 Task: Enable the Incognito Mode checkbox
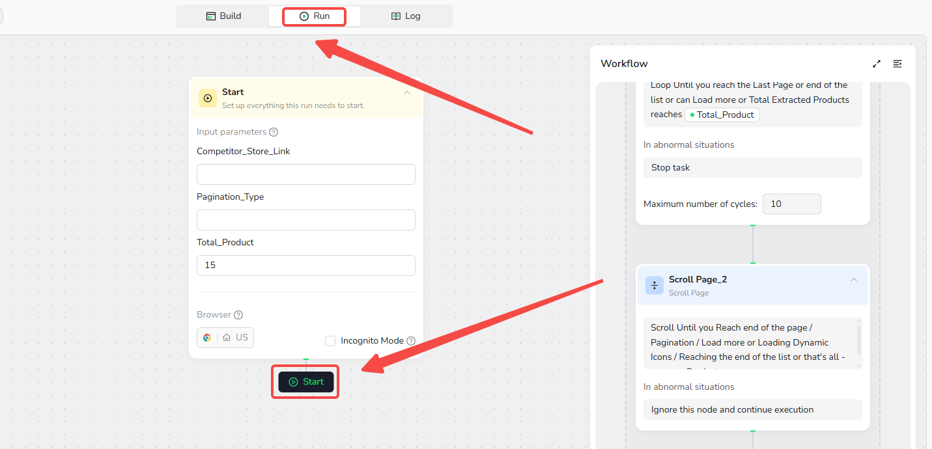pos(330,341)
